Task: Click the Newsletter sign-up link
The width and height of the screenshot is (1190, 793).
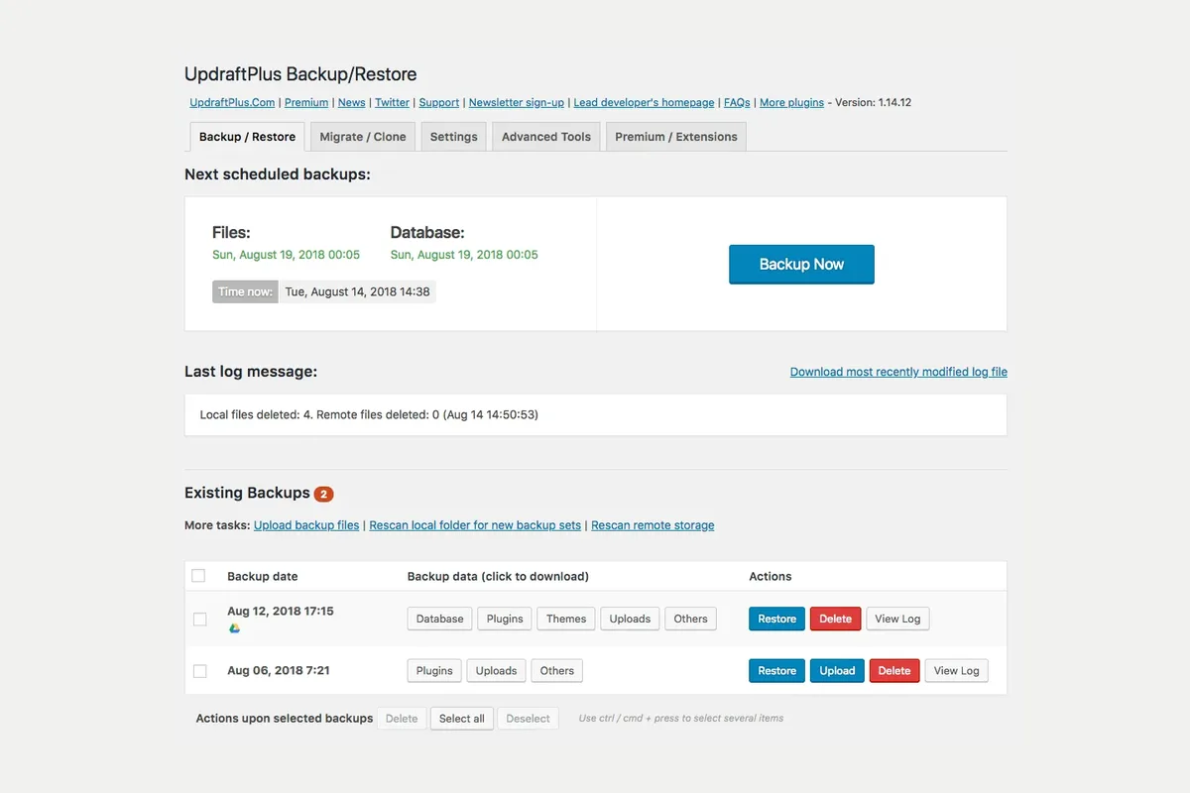Action: pos(517,102)
